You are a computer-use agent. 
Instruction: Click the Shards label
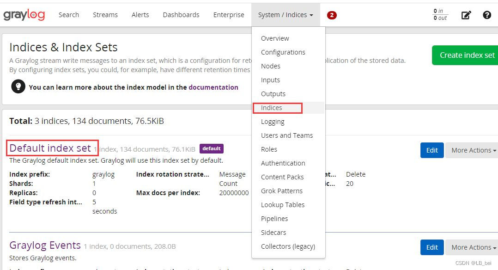tap(21, 184)
